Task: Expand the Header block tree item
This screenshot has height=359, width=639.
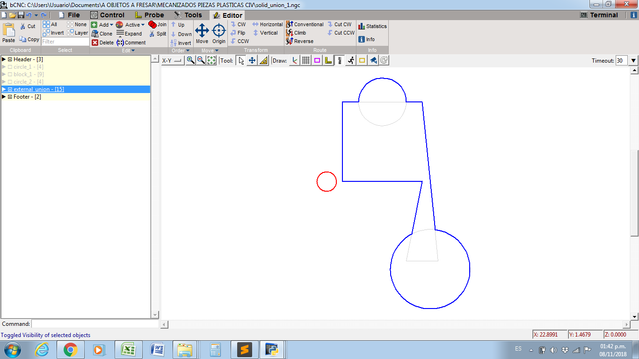Action: coord(4,59)
